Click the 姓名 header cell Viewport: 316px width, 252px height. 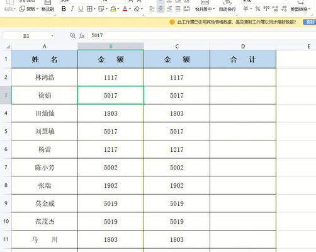click(x=45, y=59)
